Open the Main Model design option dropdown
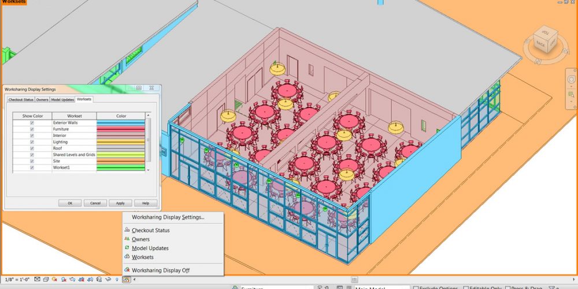Viewport: 578px width, 289px height. click(381, 287)
